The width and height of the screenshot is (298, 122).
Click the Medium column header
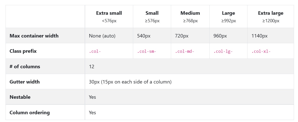(x=190, y=13)
